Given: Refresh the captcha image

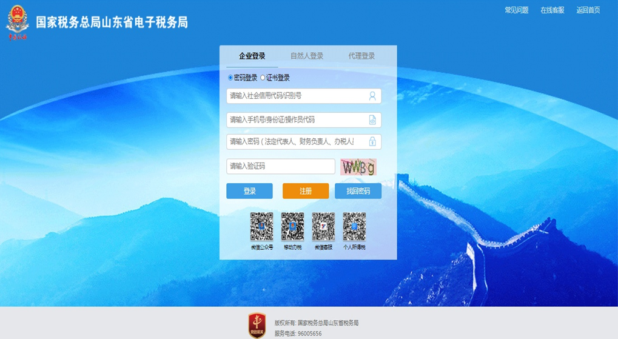Looking at the screenshot, I should pos(358,167).
